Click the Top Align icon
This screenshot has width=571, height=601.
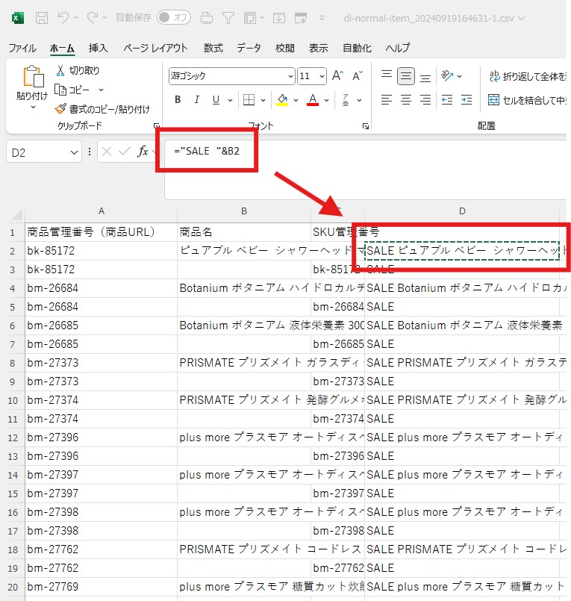[387, 75]
